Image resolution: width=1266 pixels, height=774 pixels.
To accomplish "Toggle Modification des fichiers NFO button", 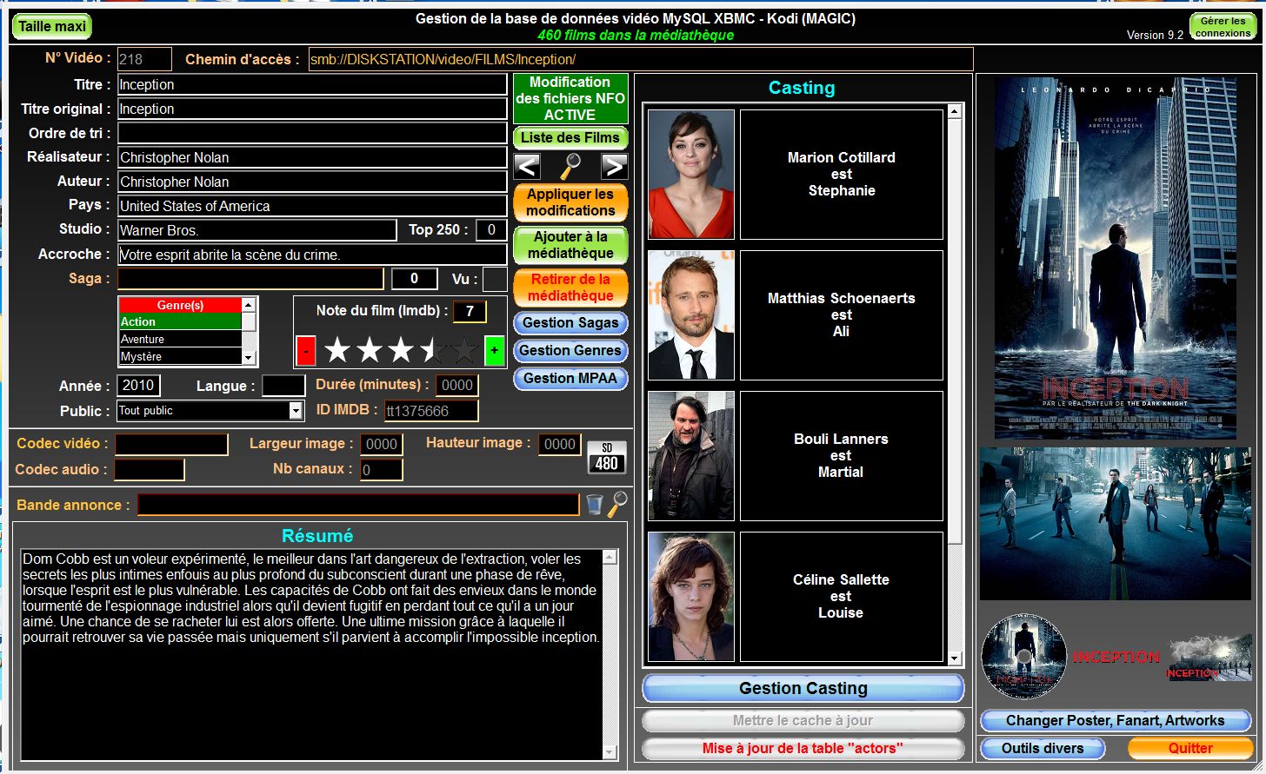I will (x=570, y=98).
